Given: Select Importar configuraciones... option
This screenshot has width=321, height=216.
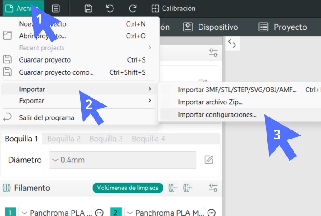Looking at the screenshot, I should click(x=240, y=115).
